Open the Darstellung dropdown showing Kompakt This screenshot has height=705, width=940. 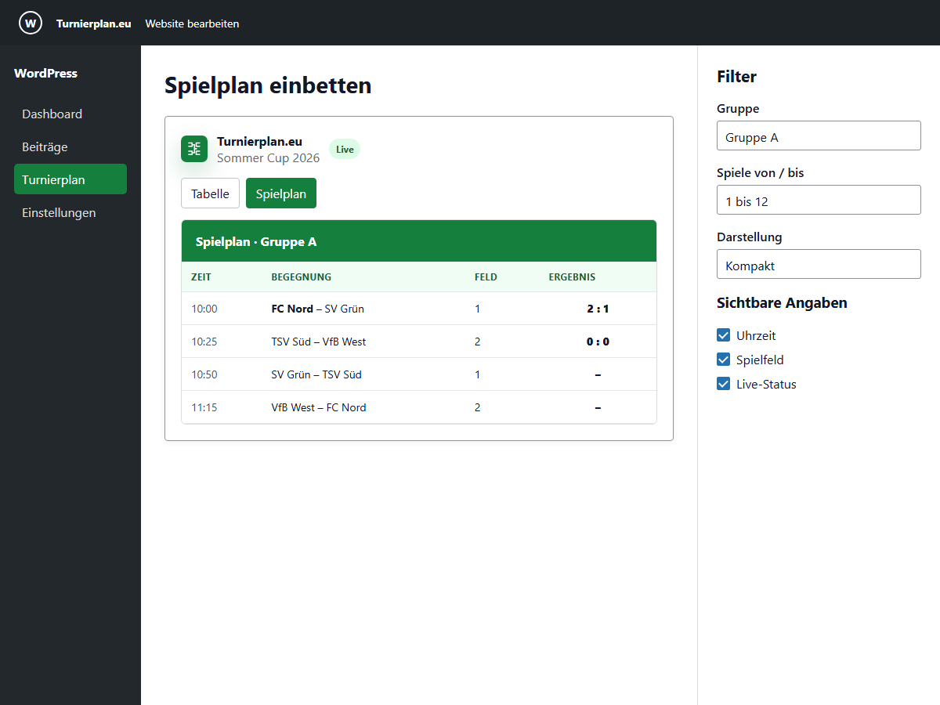[819, 264]
